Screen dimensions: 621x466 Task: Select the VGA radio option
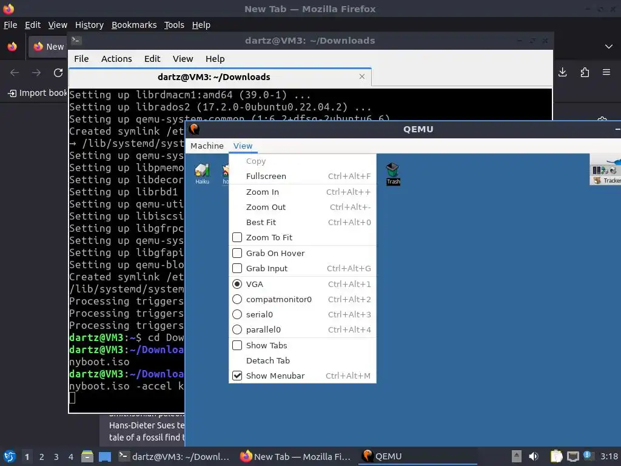[237, 284]
